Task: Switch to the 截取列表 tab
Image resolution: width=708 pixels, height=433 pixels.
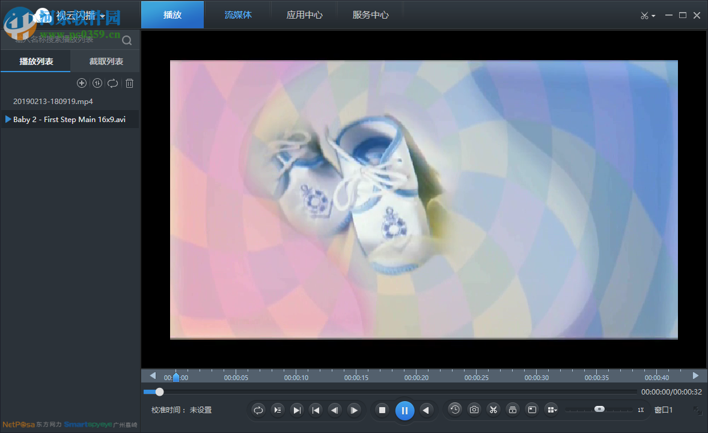Action: click(x=106, y=61)
